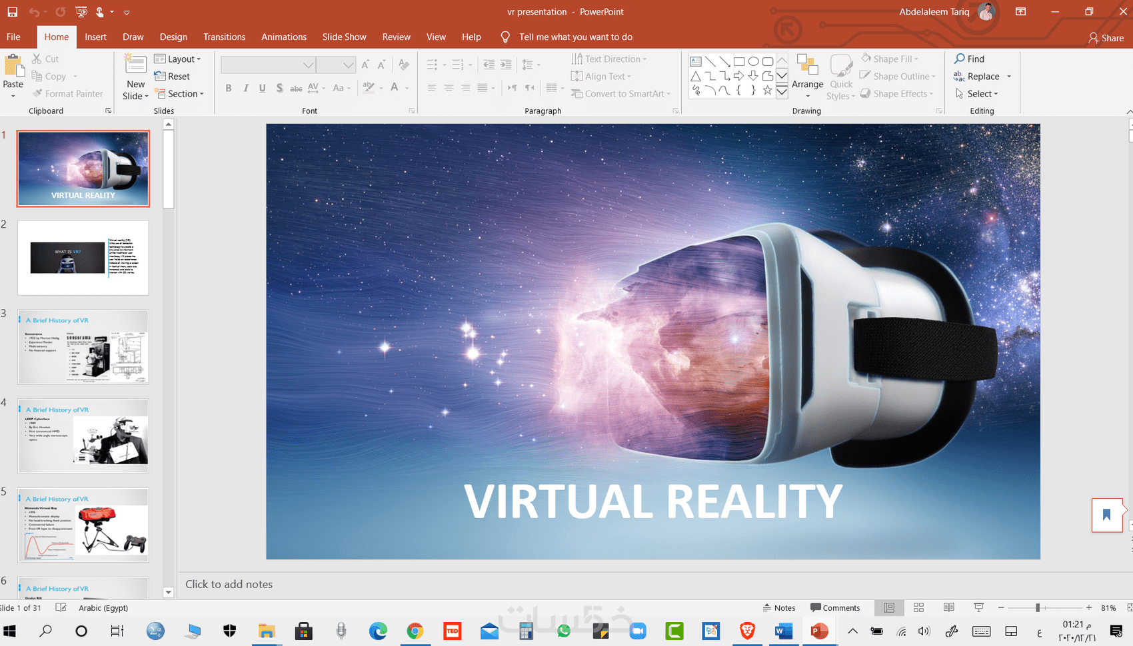Click Reset slide button

173,77
